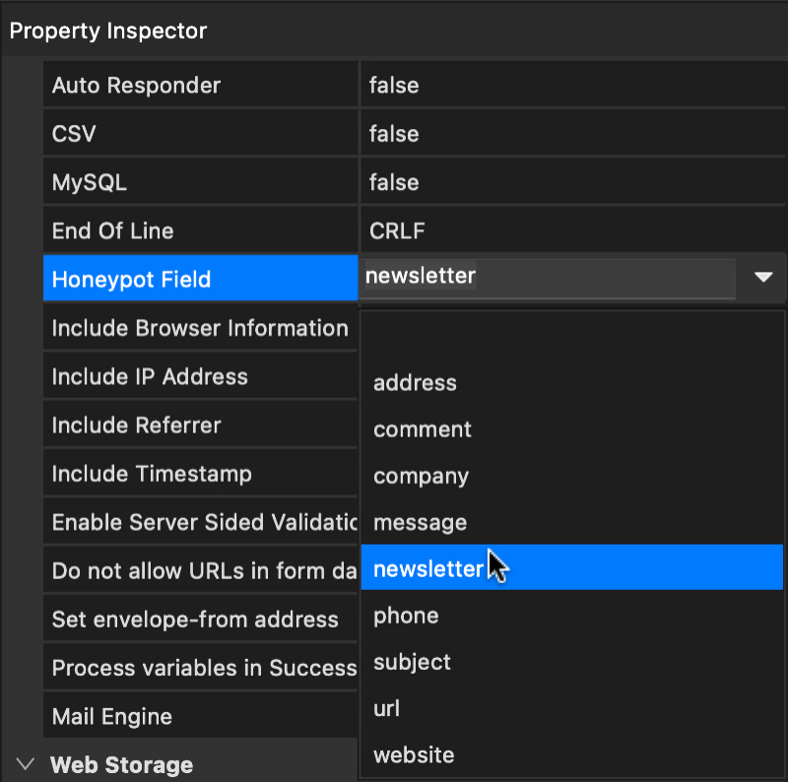Select the highlighted 'newsletter' option
The width and height of the screenshot is (788, 782).
coord(428,568)
